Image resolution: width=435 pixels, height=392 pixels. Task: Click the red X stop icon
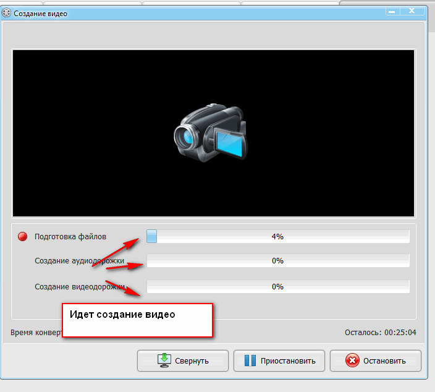pos(352,360)
